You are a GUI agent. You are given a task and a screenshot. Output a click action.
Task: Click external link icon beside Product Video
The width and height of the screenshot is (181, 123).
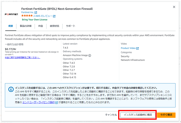(138, 48)
